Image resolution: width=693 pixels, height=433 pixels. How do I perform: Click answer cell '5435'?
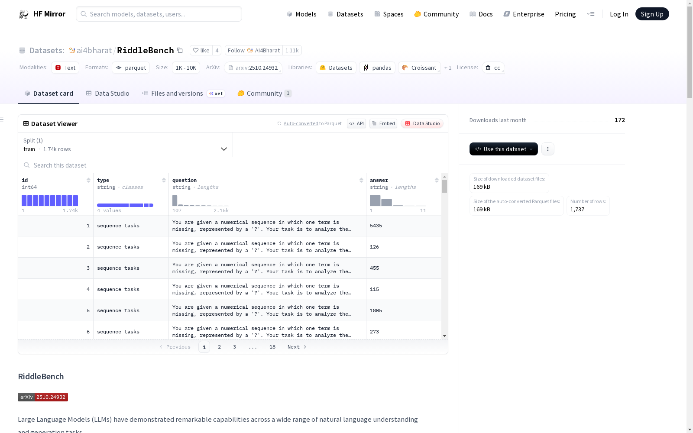tap(376, 226)
